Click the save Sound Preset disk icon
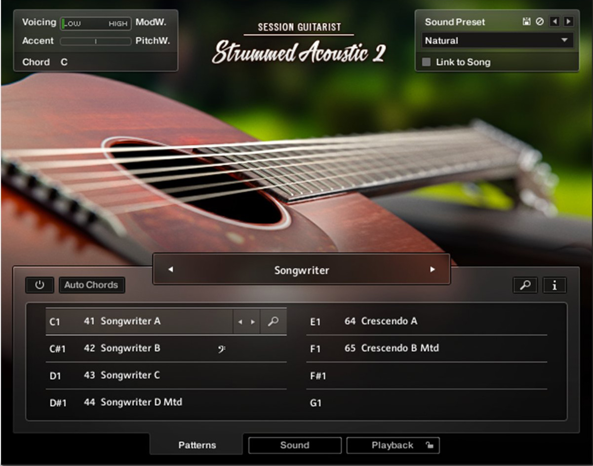This screenshot has height=466, width=593. point(526,21)
